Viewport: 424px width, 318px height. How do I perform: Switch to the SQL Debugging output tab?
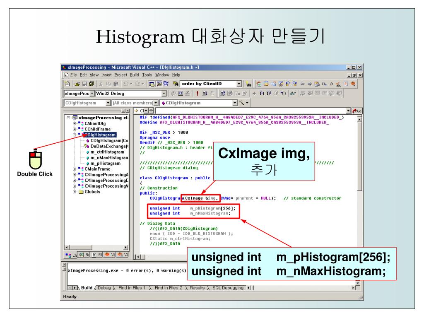228,288
